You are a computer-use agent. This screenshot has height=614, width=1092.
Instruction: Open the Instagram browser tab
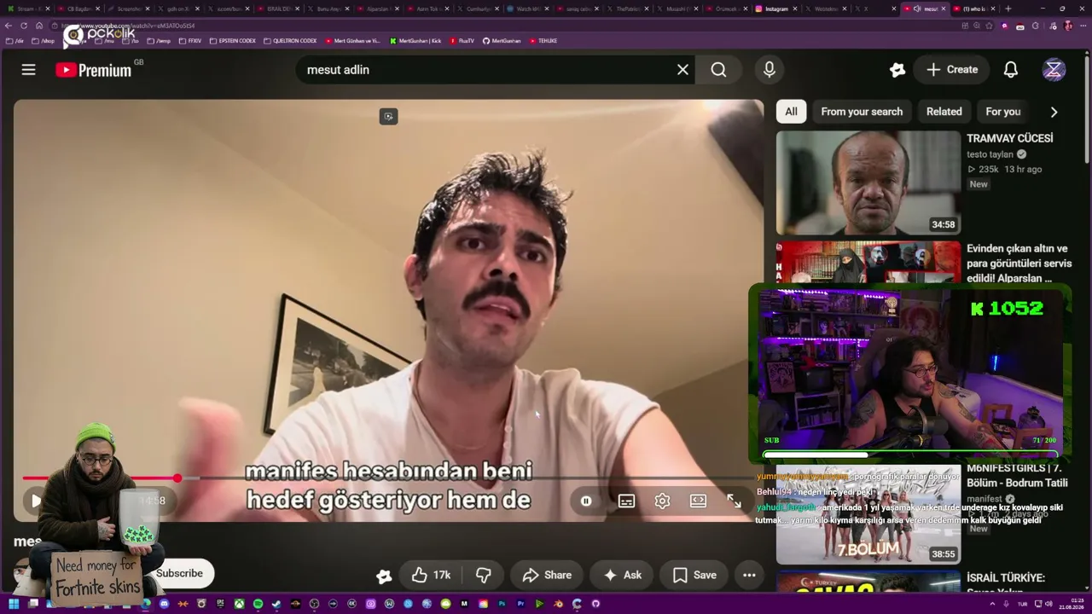(775, 9)
